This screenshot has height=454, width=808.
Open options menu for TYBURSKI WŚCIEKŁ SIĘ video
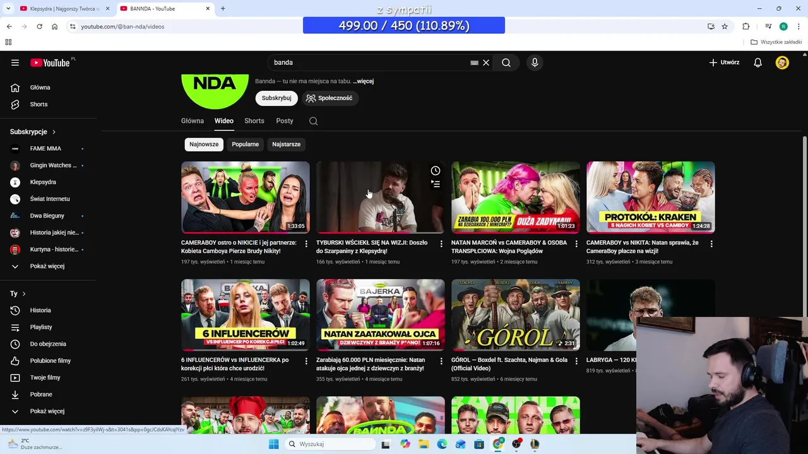(x=441, y=243)
